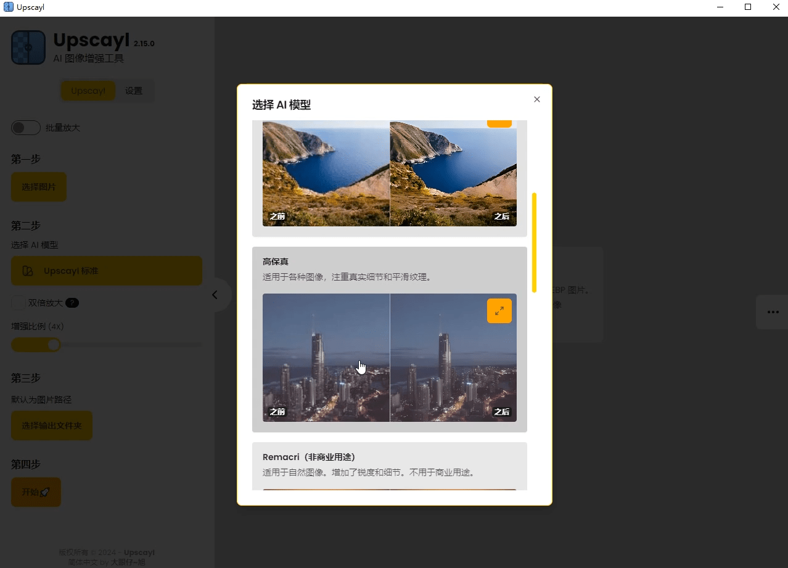Switch to the 设置 tab
This screenshot has height=568, width=788.
(x=134, y=90)
